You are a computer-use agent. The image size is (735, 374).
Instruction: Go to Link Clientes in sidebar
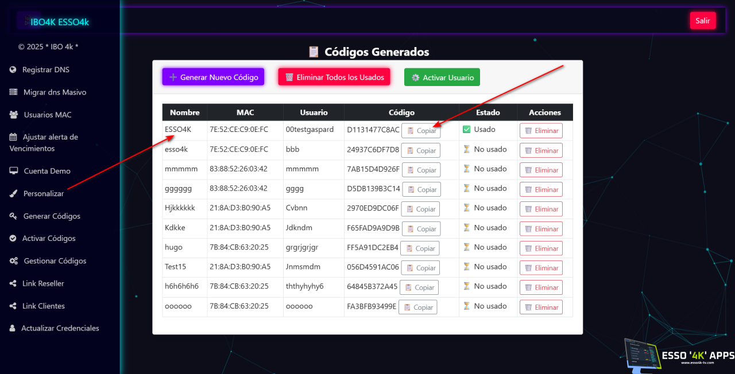(43, 306)
